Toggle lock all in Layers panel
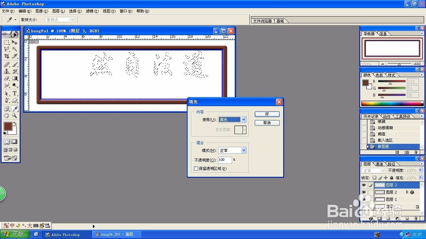Image resolution: width=426 pixels, height=239 pixels. point(391,178)
